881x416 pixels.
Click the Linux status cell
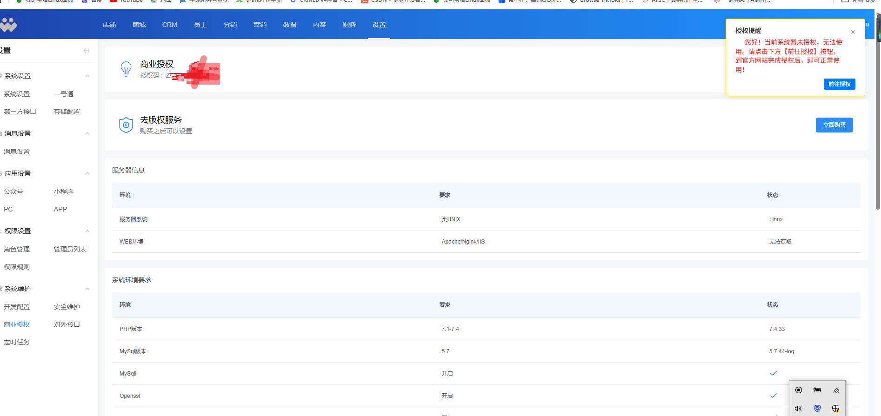(776, 219)
